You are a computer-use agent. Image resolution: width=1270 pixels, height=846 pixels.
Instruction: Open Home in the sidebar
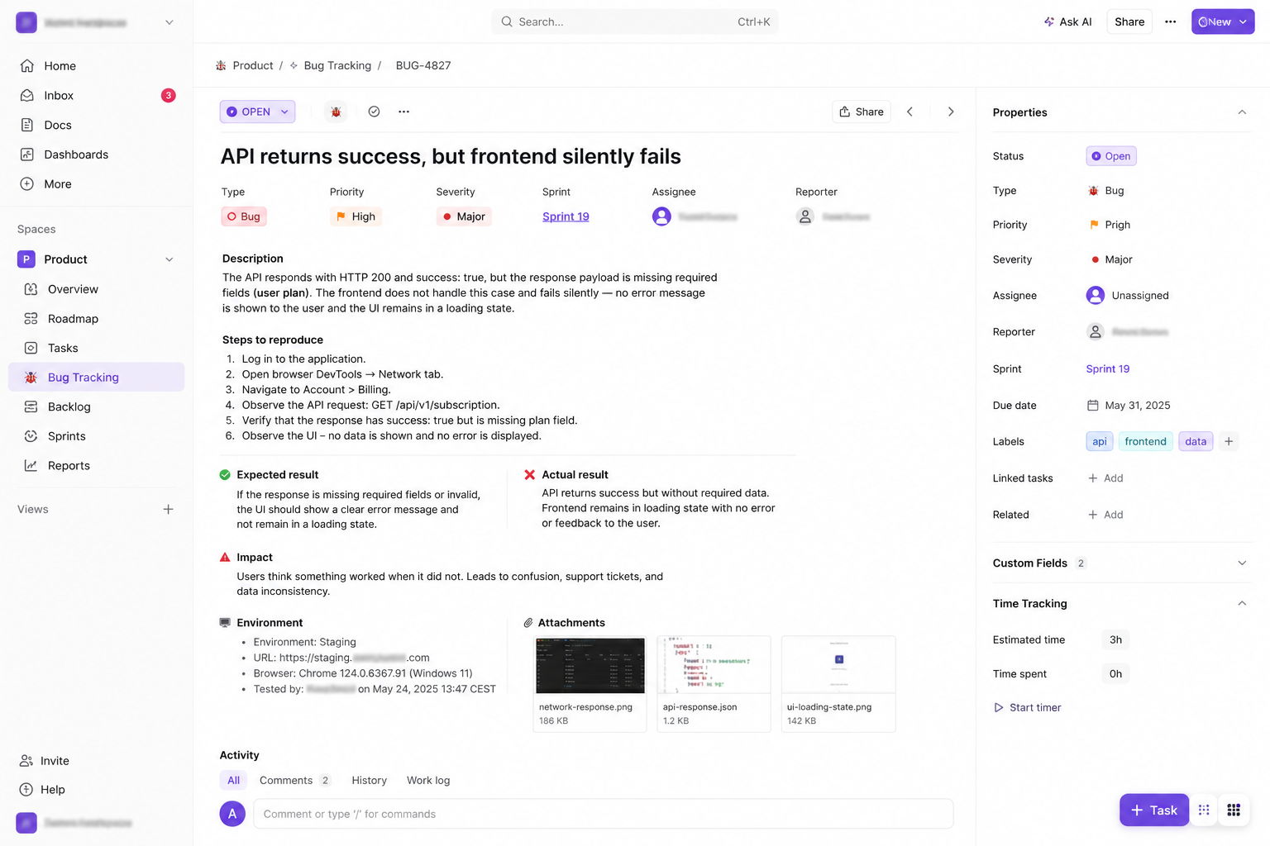click(x=96, y=66)
